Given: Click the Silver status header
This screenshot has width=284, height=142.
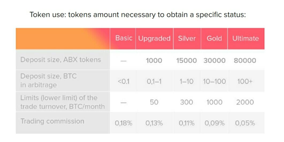Looking at the screenshot, I should tap(187, 38).
